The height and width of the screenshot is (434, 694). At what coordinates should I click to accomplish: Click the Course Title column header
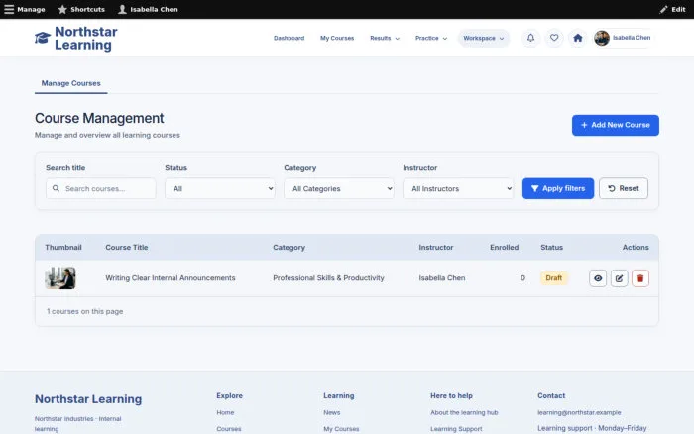[127, 248]
